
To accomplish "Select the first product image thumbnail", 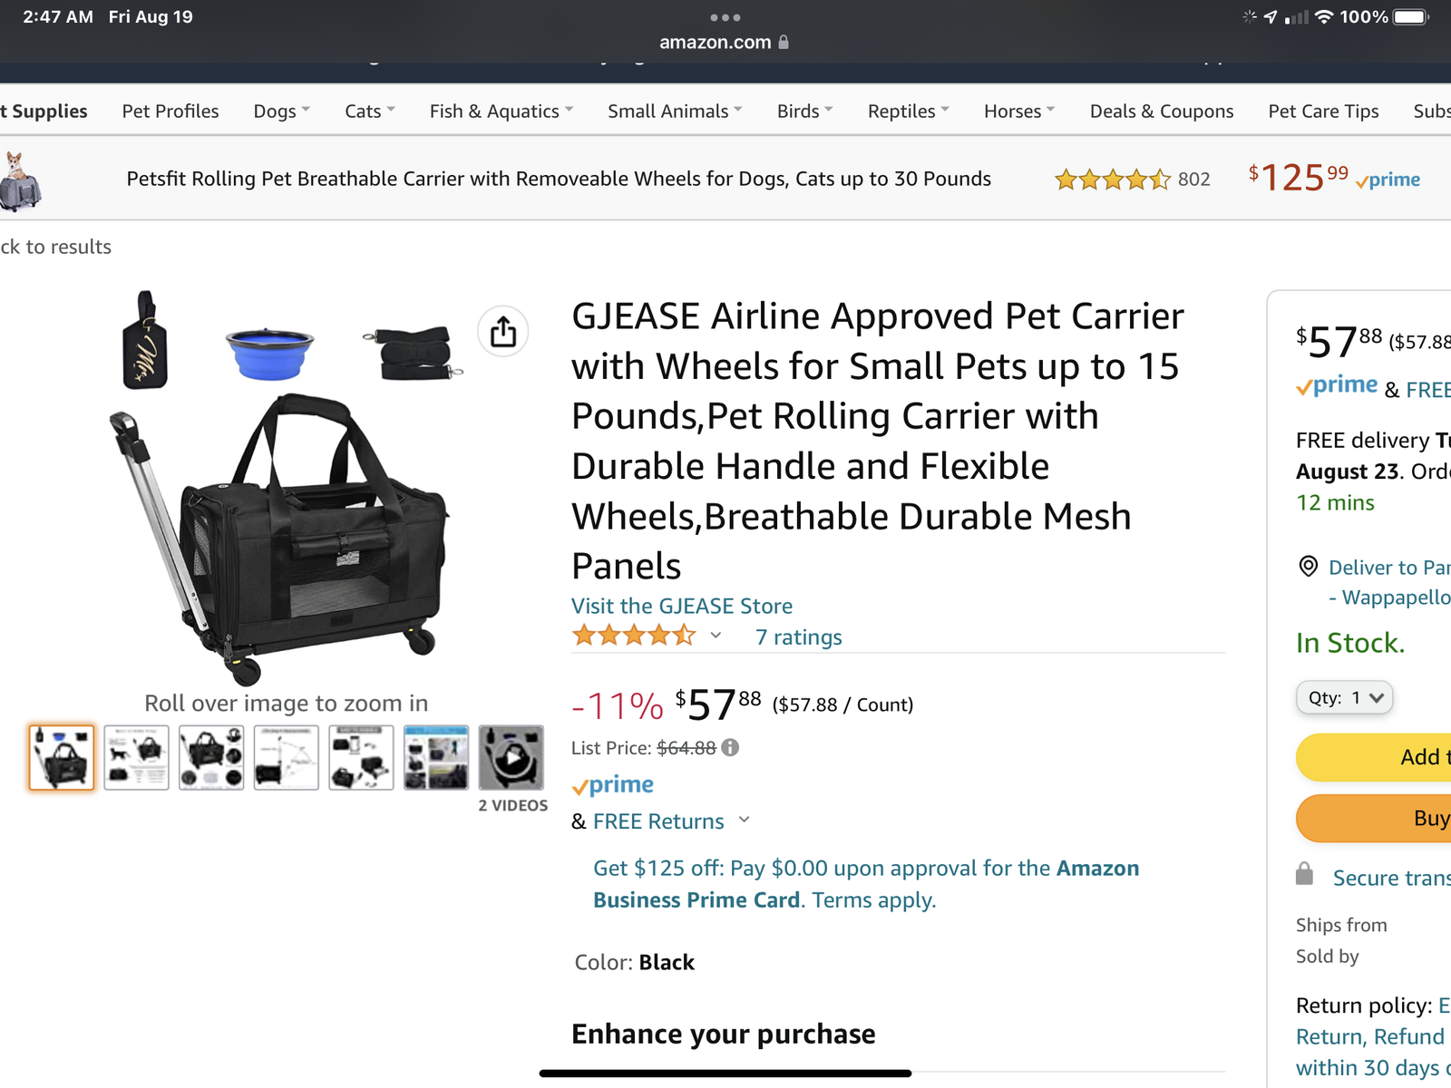I will click(62, 757).
